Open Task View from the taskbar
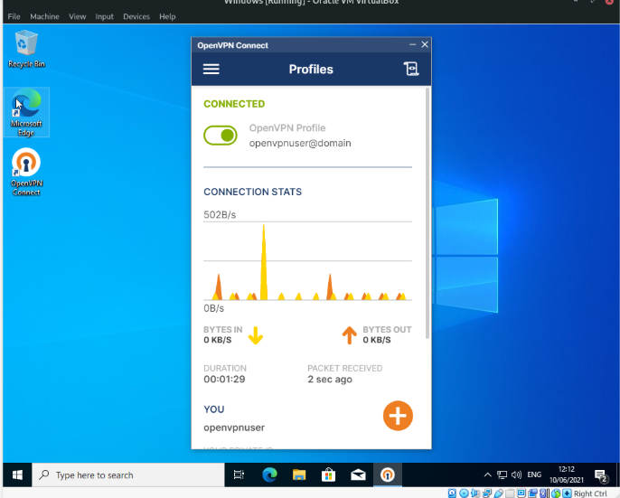This screenshot has height=498, width=620. pos(239,475)
